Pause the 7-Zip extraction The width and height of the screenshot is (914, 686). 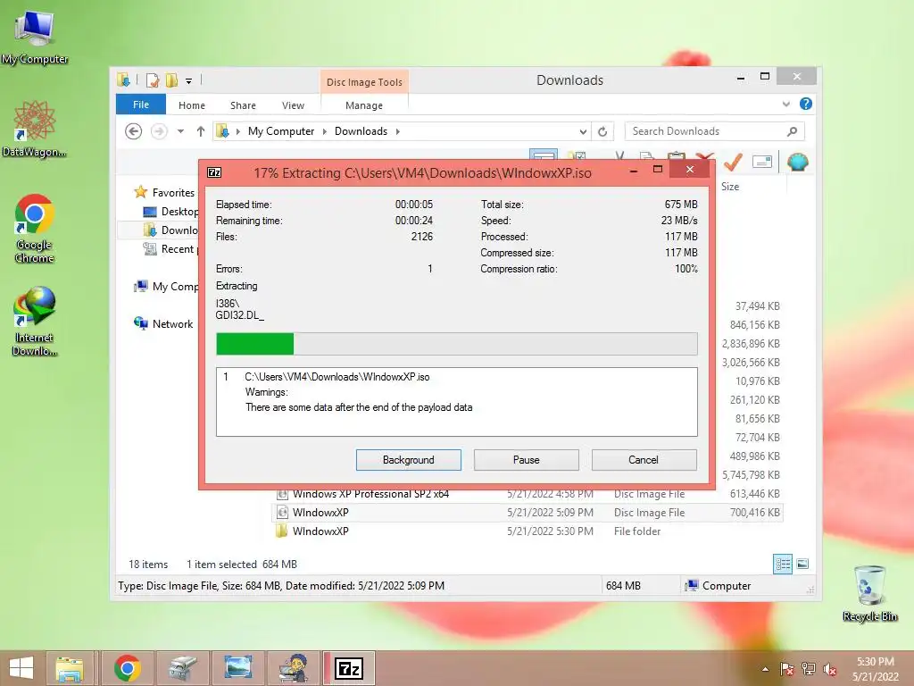tap(527, 460)
